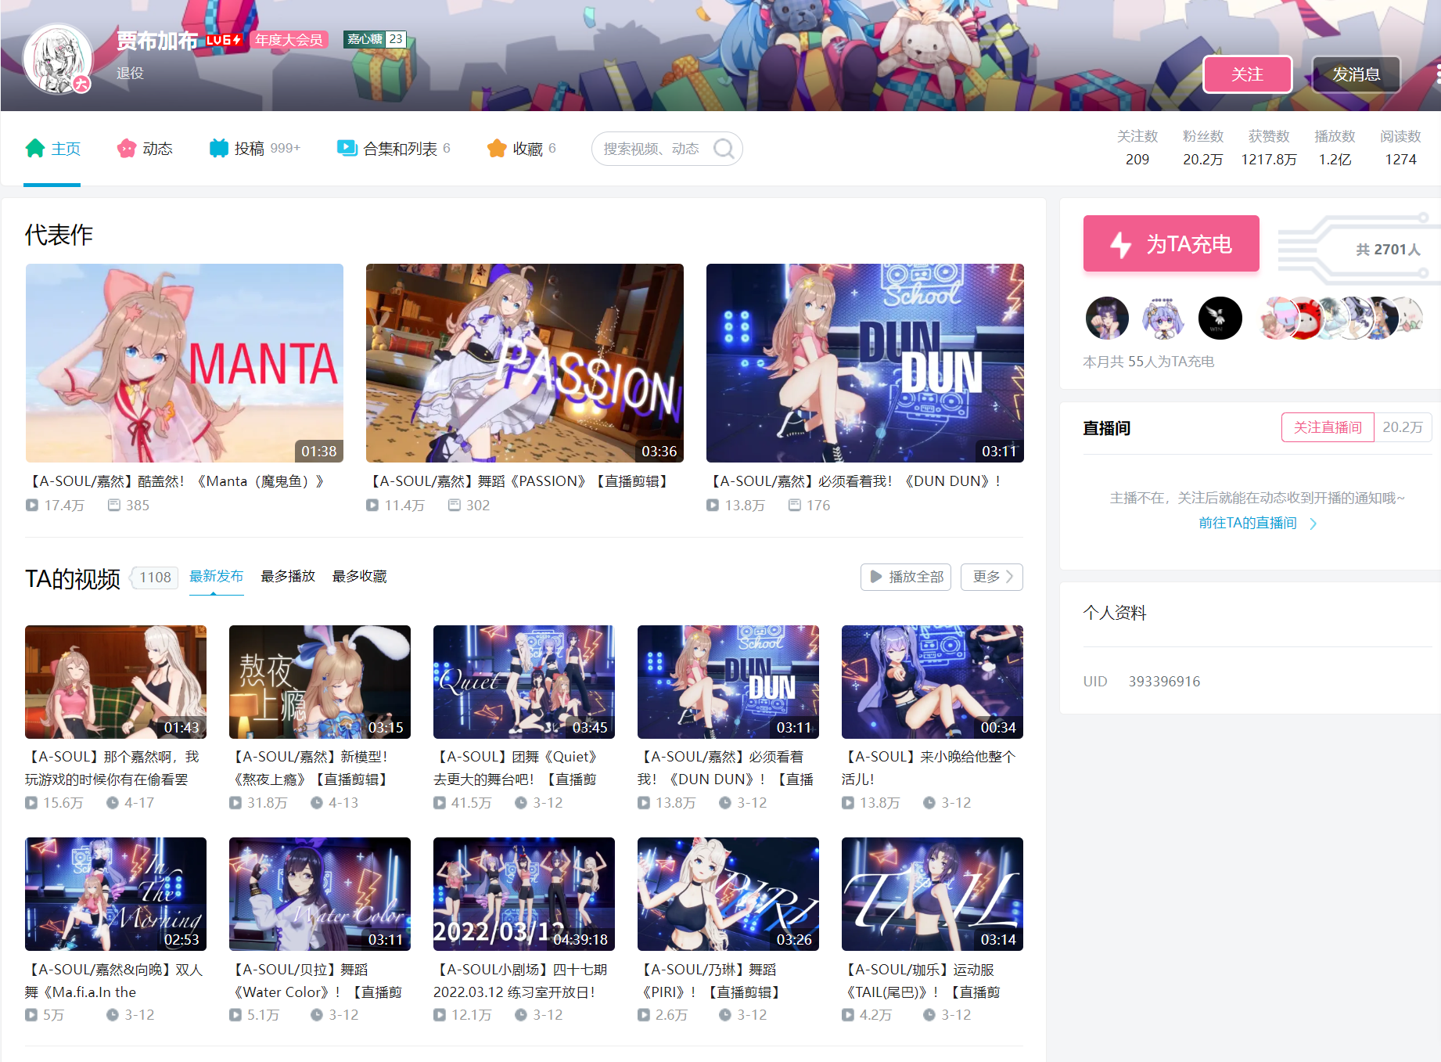Toggle follow with the 关注 button
This screenshot has width=1441, height=1062.
[1247, 74]
